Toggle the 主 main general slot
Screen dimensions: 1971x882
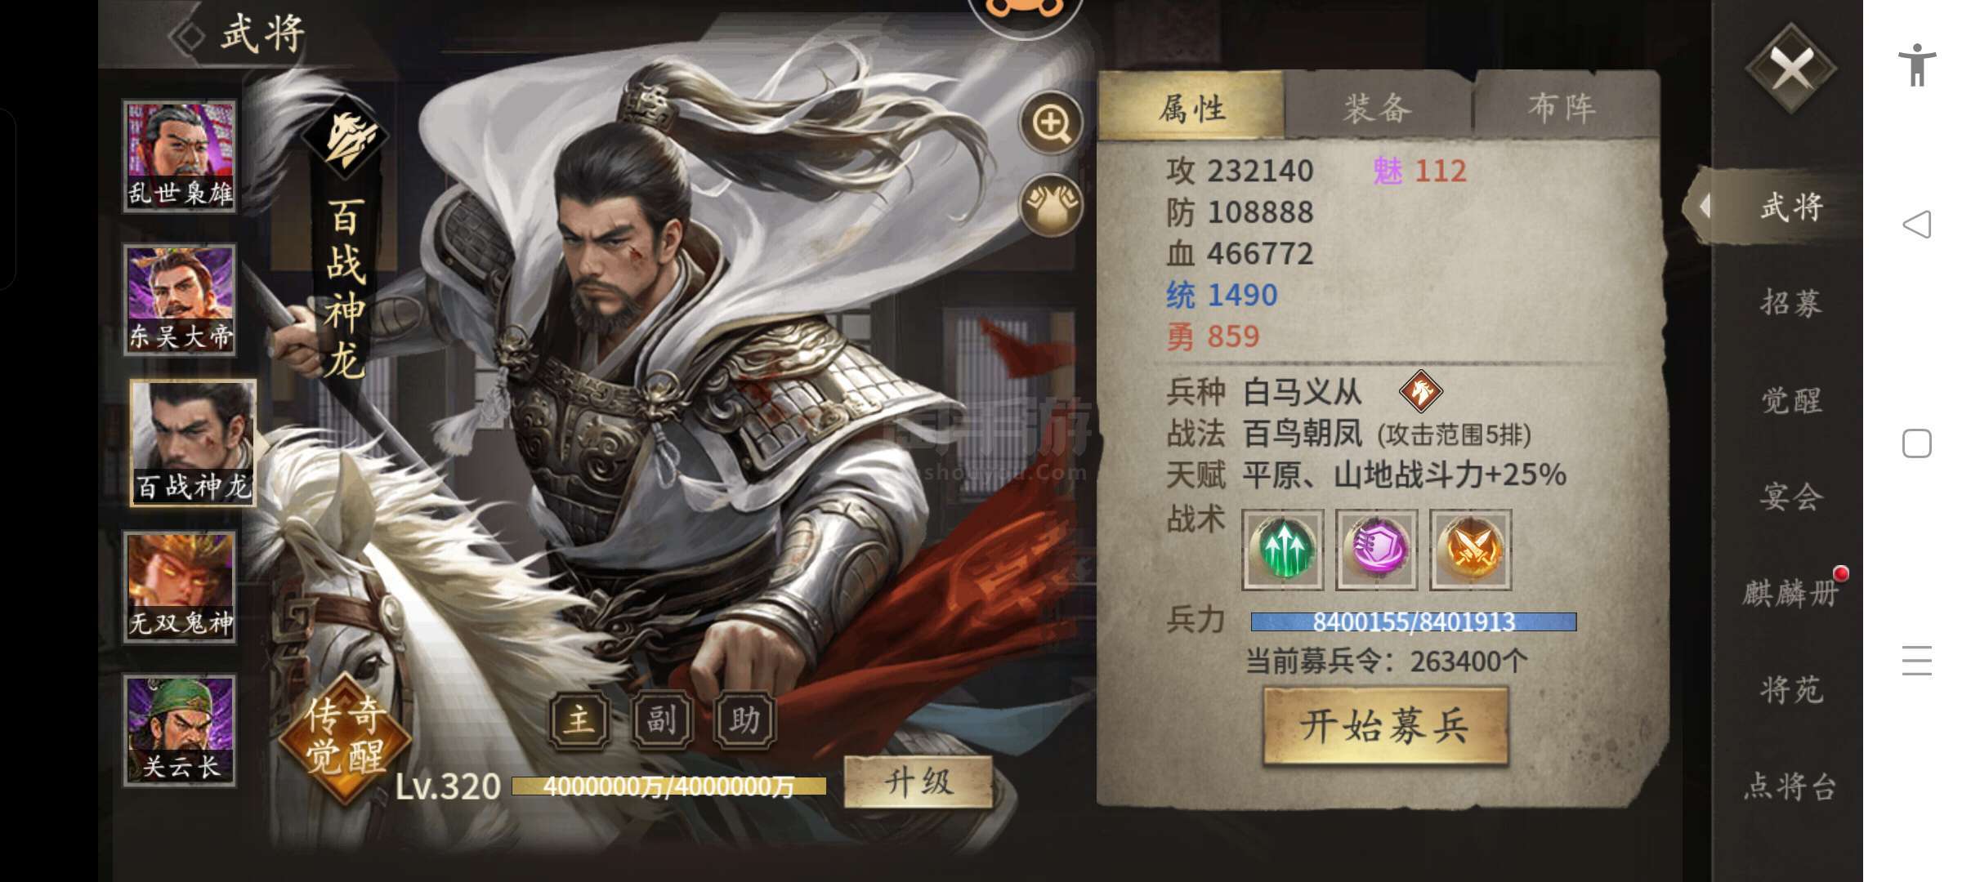click(579, 720)
